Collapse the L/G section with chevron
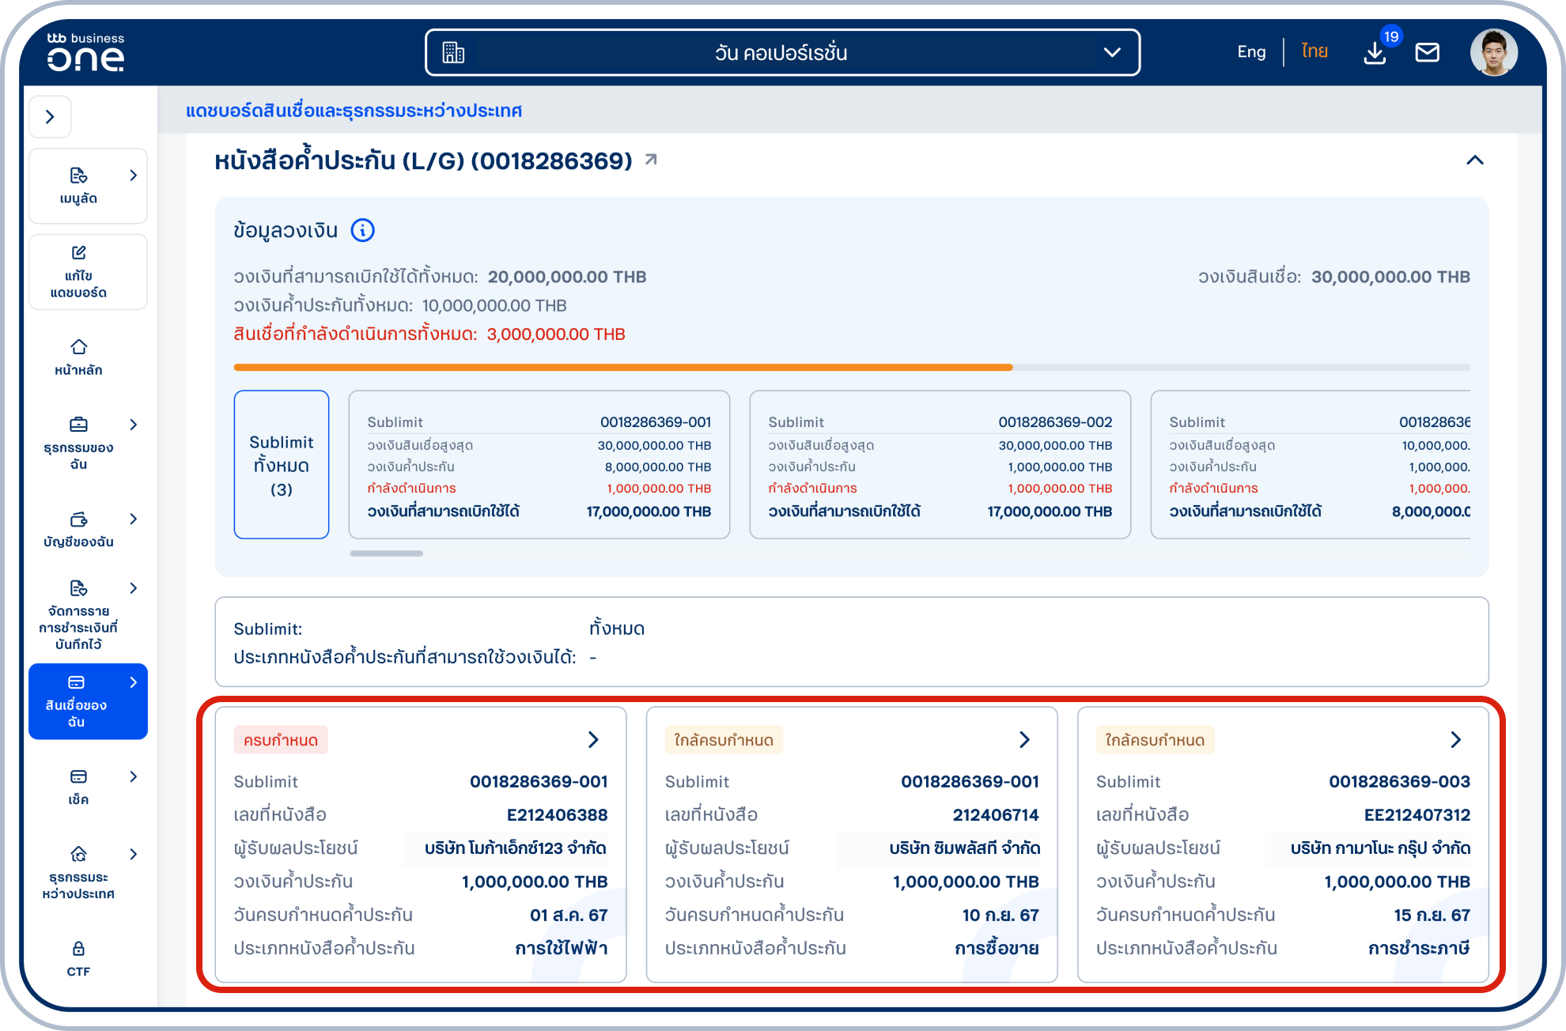 point(1474,161)
